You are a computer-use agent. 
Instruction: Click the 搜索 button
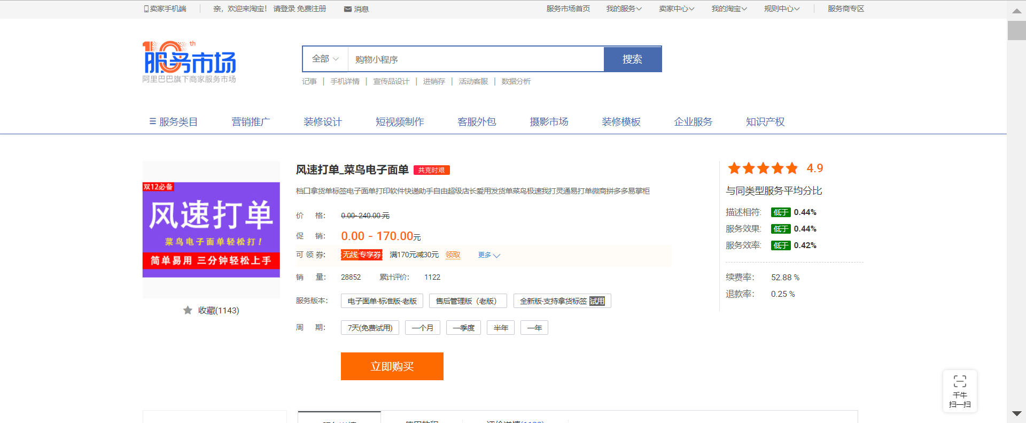pyautogui.click(x=633, y=59)
